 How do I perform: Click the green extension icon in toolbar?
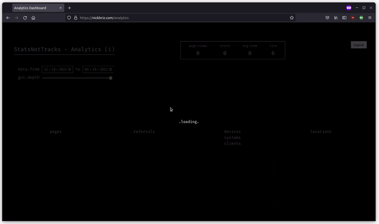(x=361, y=18)
